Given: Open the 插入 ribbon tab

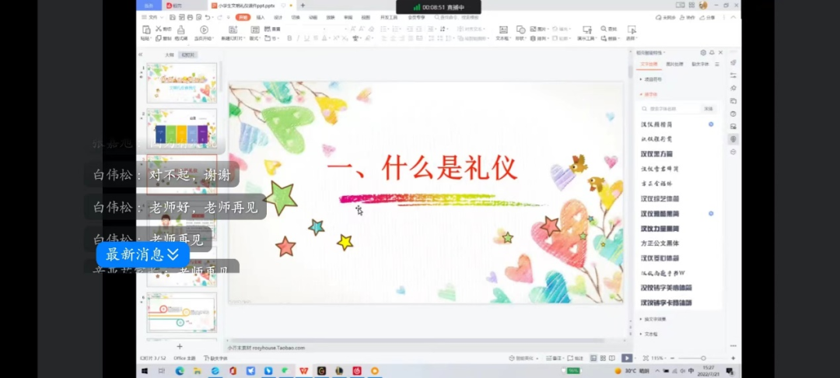Looking at the screenshot, I should point(261,17).
